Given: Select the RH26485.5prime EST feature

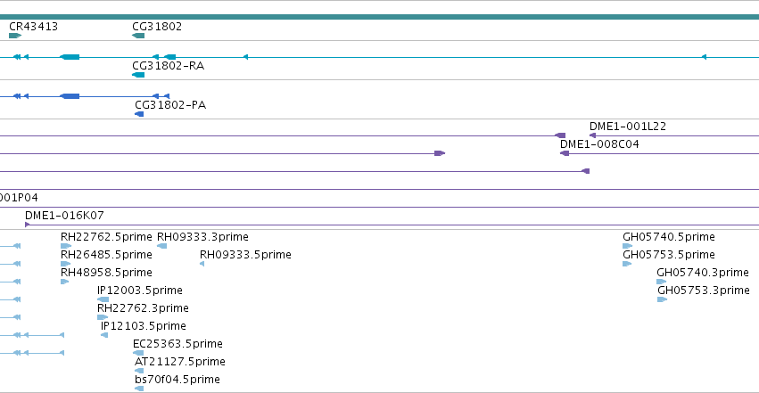Looking at the screenshot, I should (65, 264).
